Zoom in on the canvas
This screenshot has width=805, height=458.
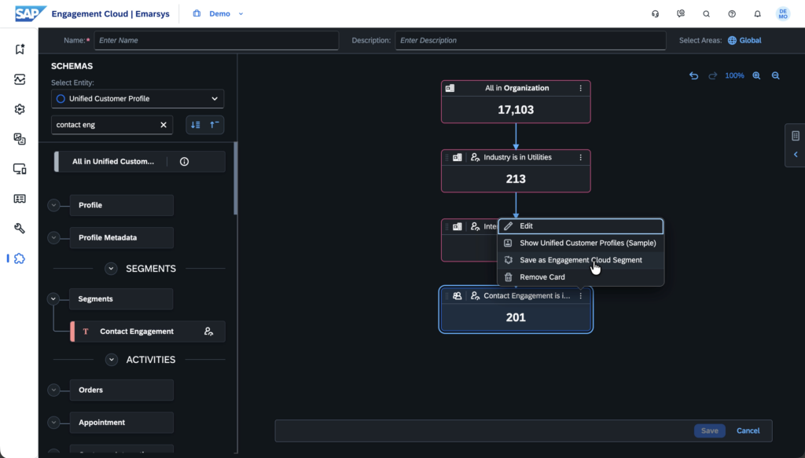pos(756,75)
